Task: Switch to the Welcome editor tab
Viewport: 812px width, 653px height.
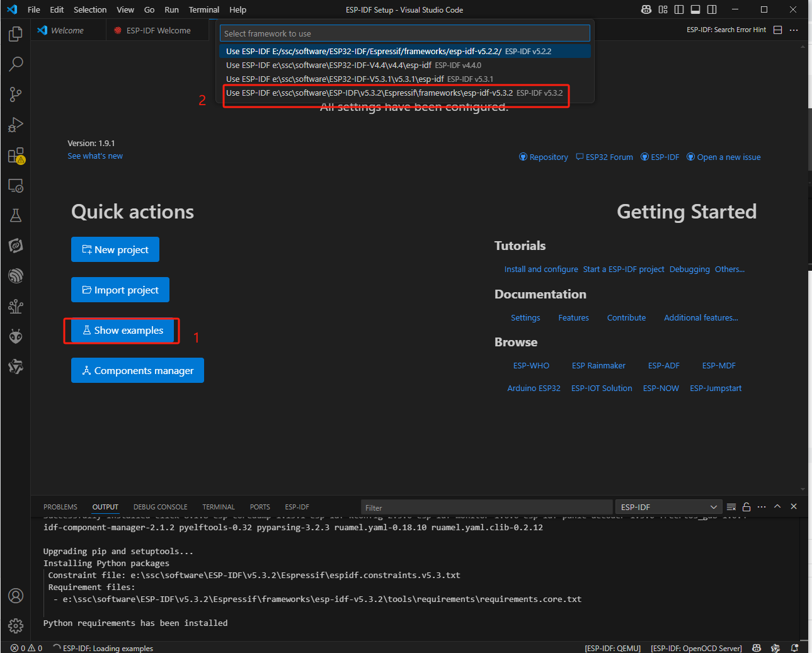Action: click(67, 30)
